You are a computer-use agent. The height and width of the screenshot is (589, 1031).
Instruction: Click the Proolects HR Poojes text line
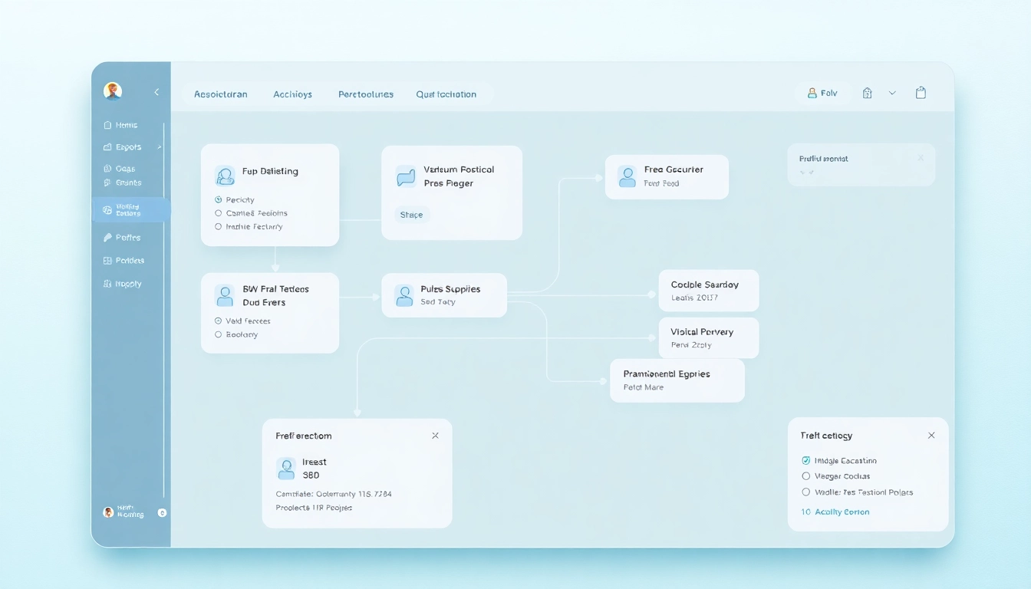point(314,508)
